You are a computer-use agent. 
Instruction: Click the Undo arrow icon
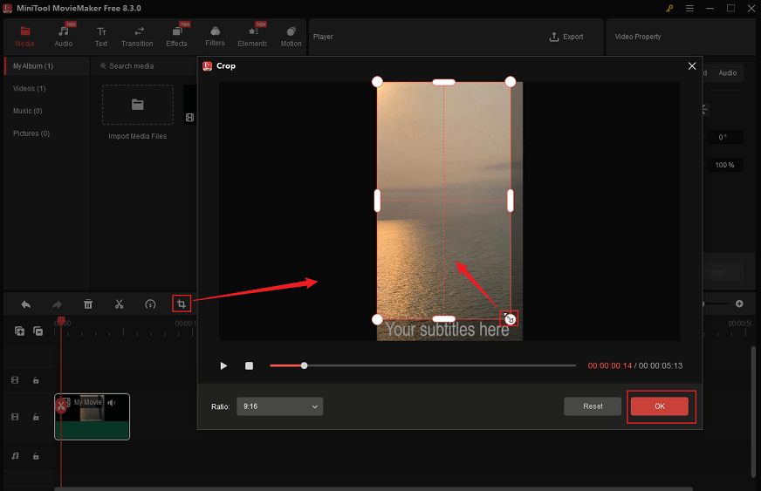point(26,303)
